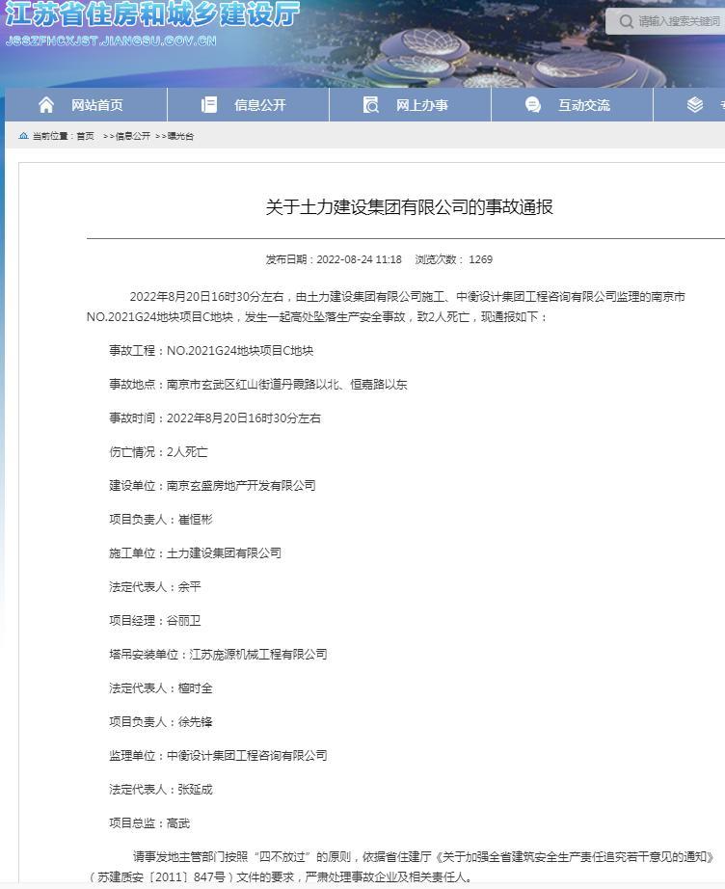Click the 网上办事 magnifier-document icon
The height and width of the screenshot is (889, 725).
[x=371, y=105]
